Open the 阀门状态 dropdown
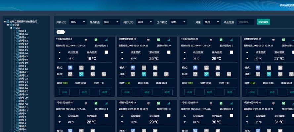 [x=145, y=22]
